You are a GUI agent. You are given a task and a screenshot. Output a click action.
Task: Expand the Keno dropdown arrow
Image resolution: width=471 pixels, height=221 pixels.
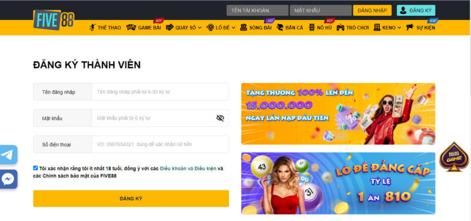coord(399,28)
